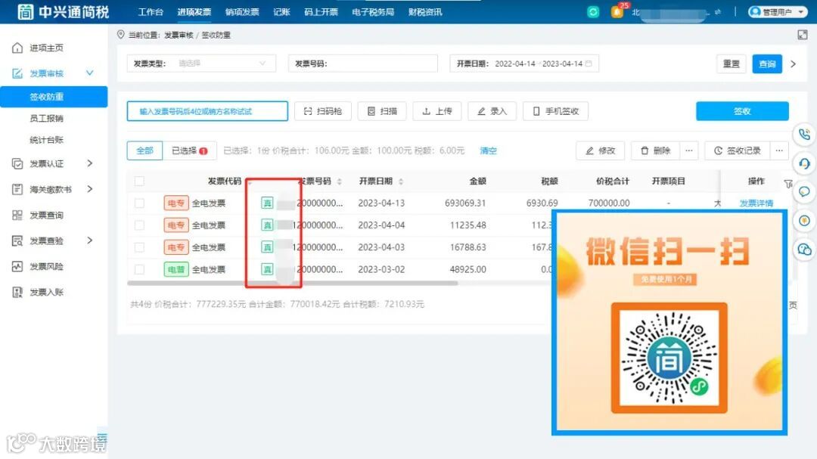The width and height of the screenshot is (817, 459).
Task: Toggle the select-all checkbox in table header
Action: pos(139,181)
